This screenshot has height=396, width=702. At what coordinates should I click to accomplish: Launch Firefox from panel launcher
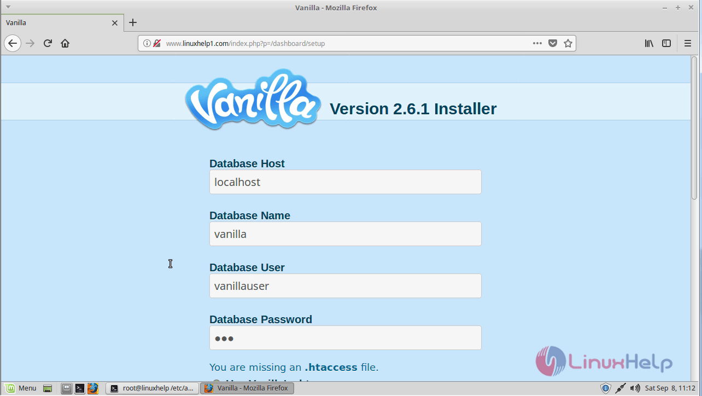click(x=93, y=388)
